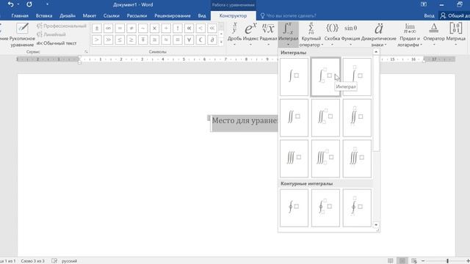
Task: Switch to the Дизайн tab
Action: [68, 15]
